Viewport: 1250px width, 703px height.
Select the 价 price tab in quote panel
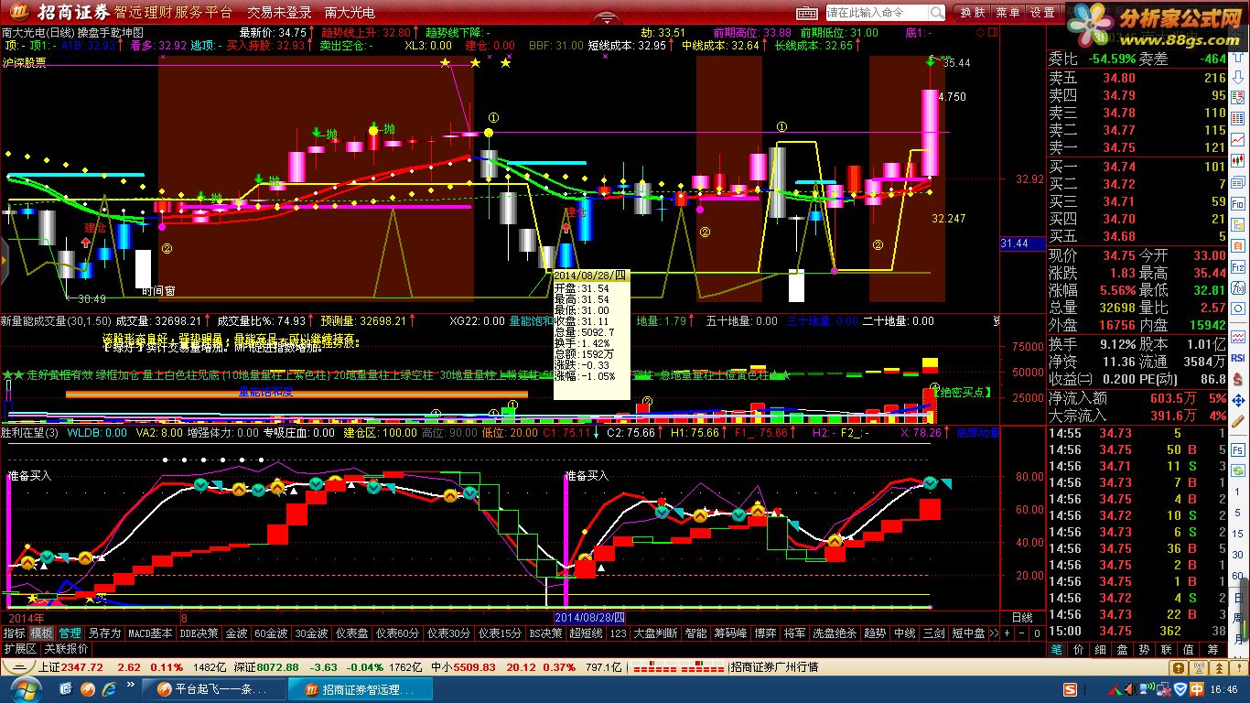click(1078, 649)
